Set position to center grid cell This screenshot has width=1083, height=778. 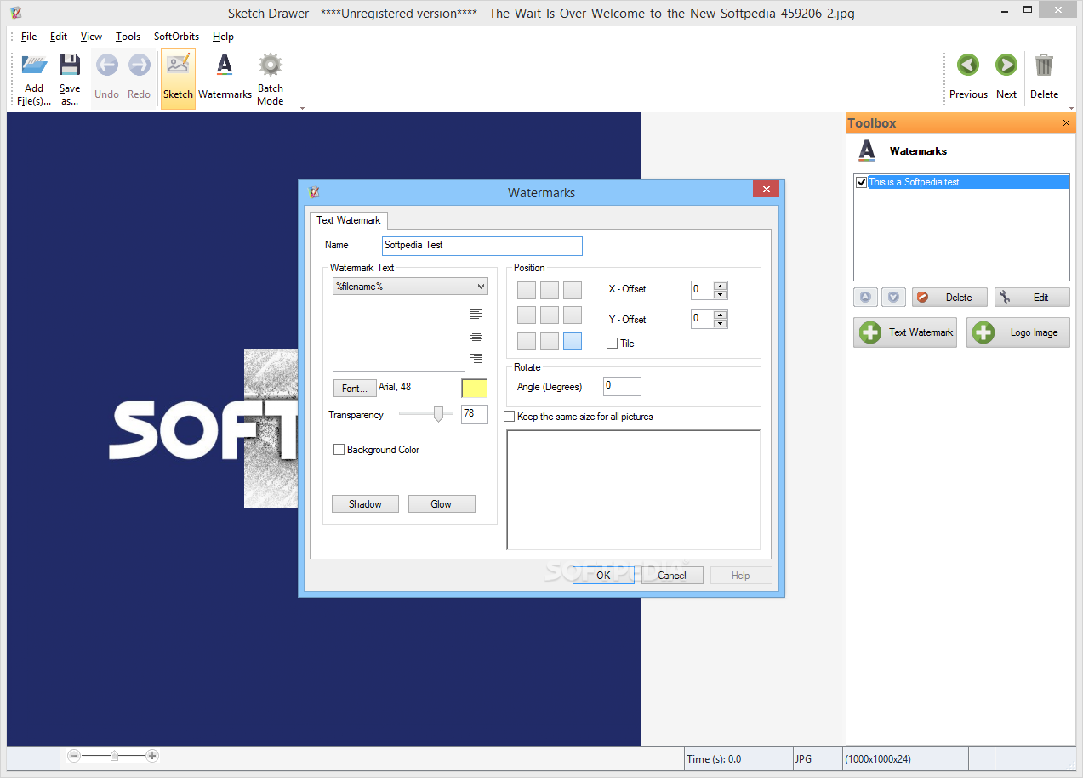click(550, 315)
